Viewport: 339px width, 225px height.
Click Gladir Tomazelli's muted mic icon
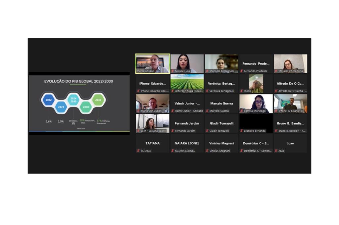coord(207,131)
